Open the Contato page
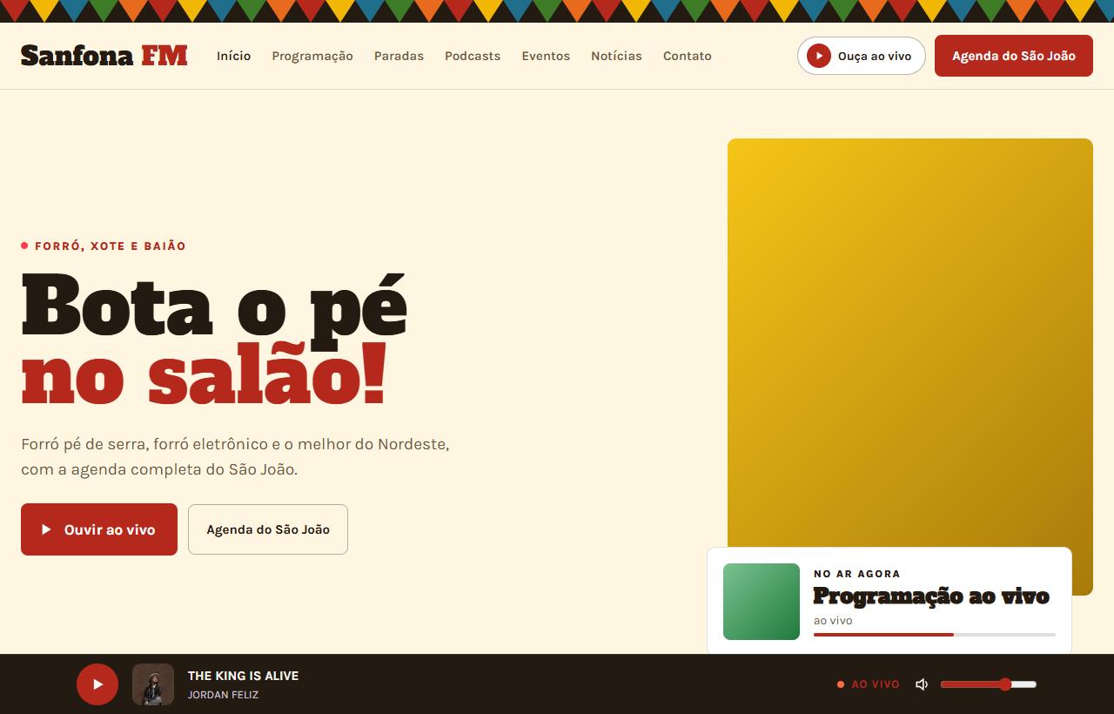Viewport: 1114px width, 714px height. click(x=688, y=56)
